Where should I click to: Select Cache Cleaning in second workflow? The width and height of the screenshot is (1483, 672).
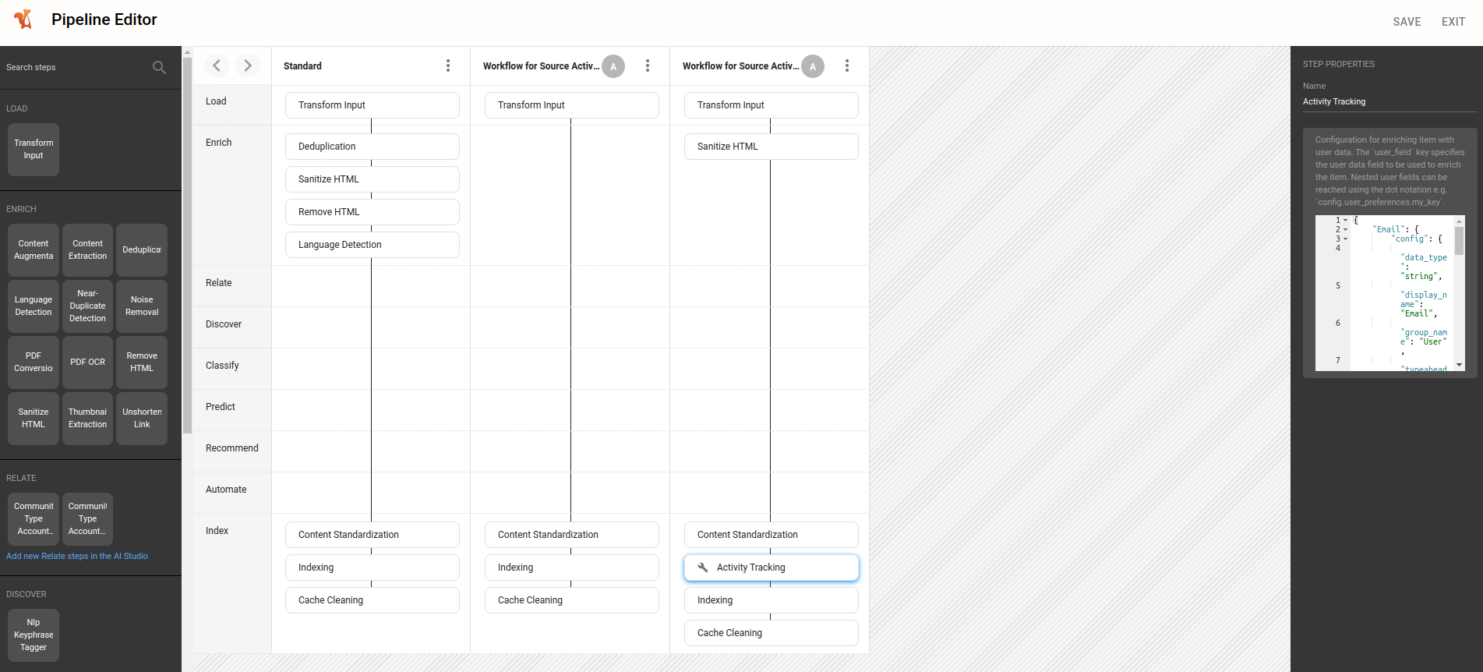tap(572, 600)
